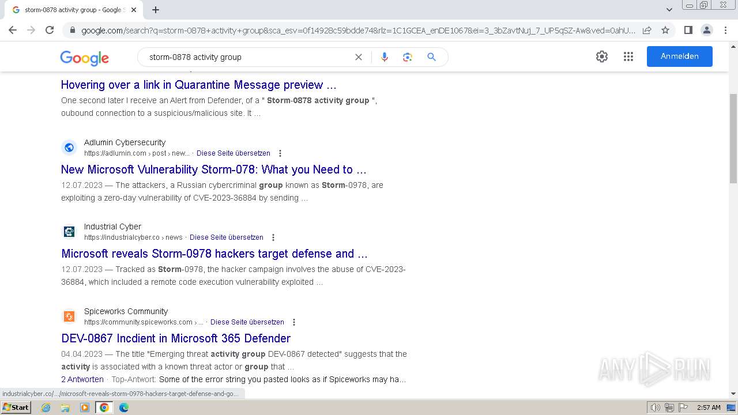Open more options for Industrial Cyber result

273,237
